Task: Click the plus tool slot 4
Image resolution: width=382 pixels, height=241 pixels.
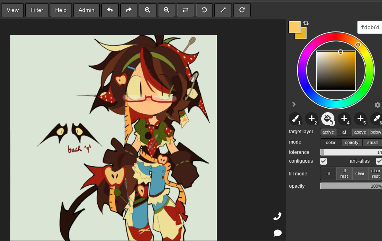Action: (344, 119)
